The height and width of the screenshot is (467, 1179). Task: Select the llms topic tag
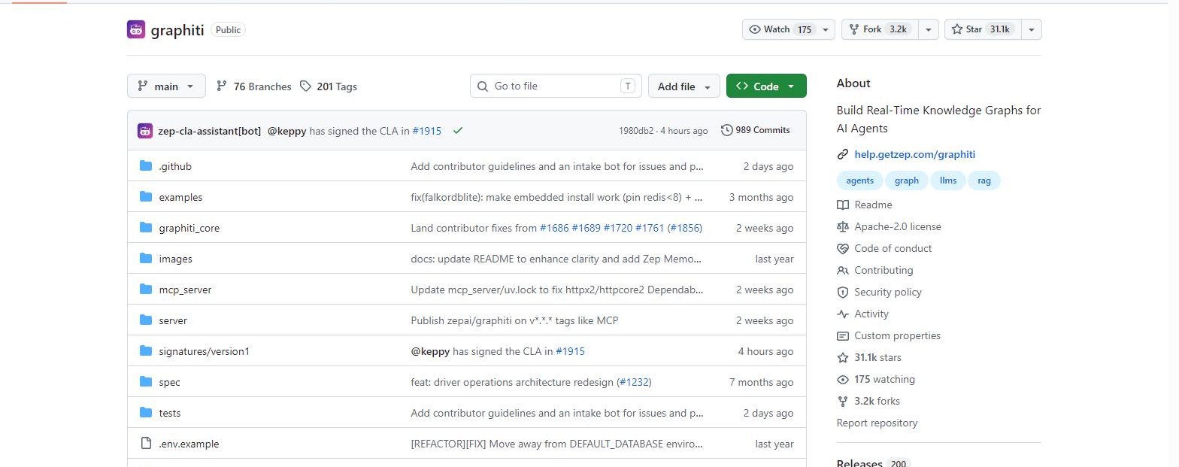pyautogui.click(x=947, y=180)
